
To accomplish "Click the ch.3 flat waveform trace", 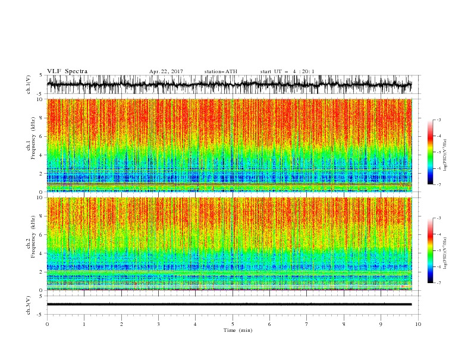I will pos(229,305).
